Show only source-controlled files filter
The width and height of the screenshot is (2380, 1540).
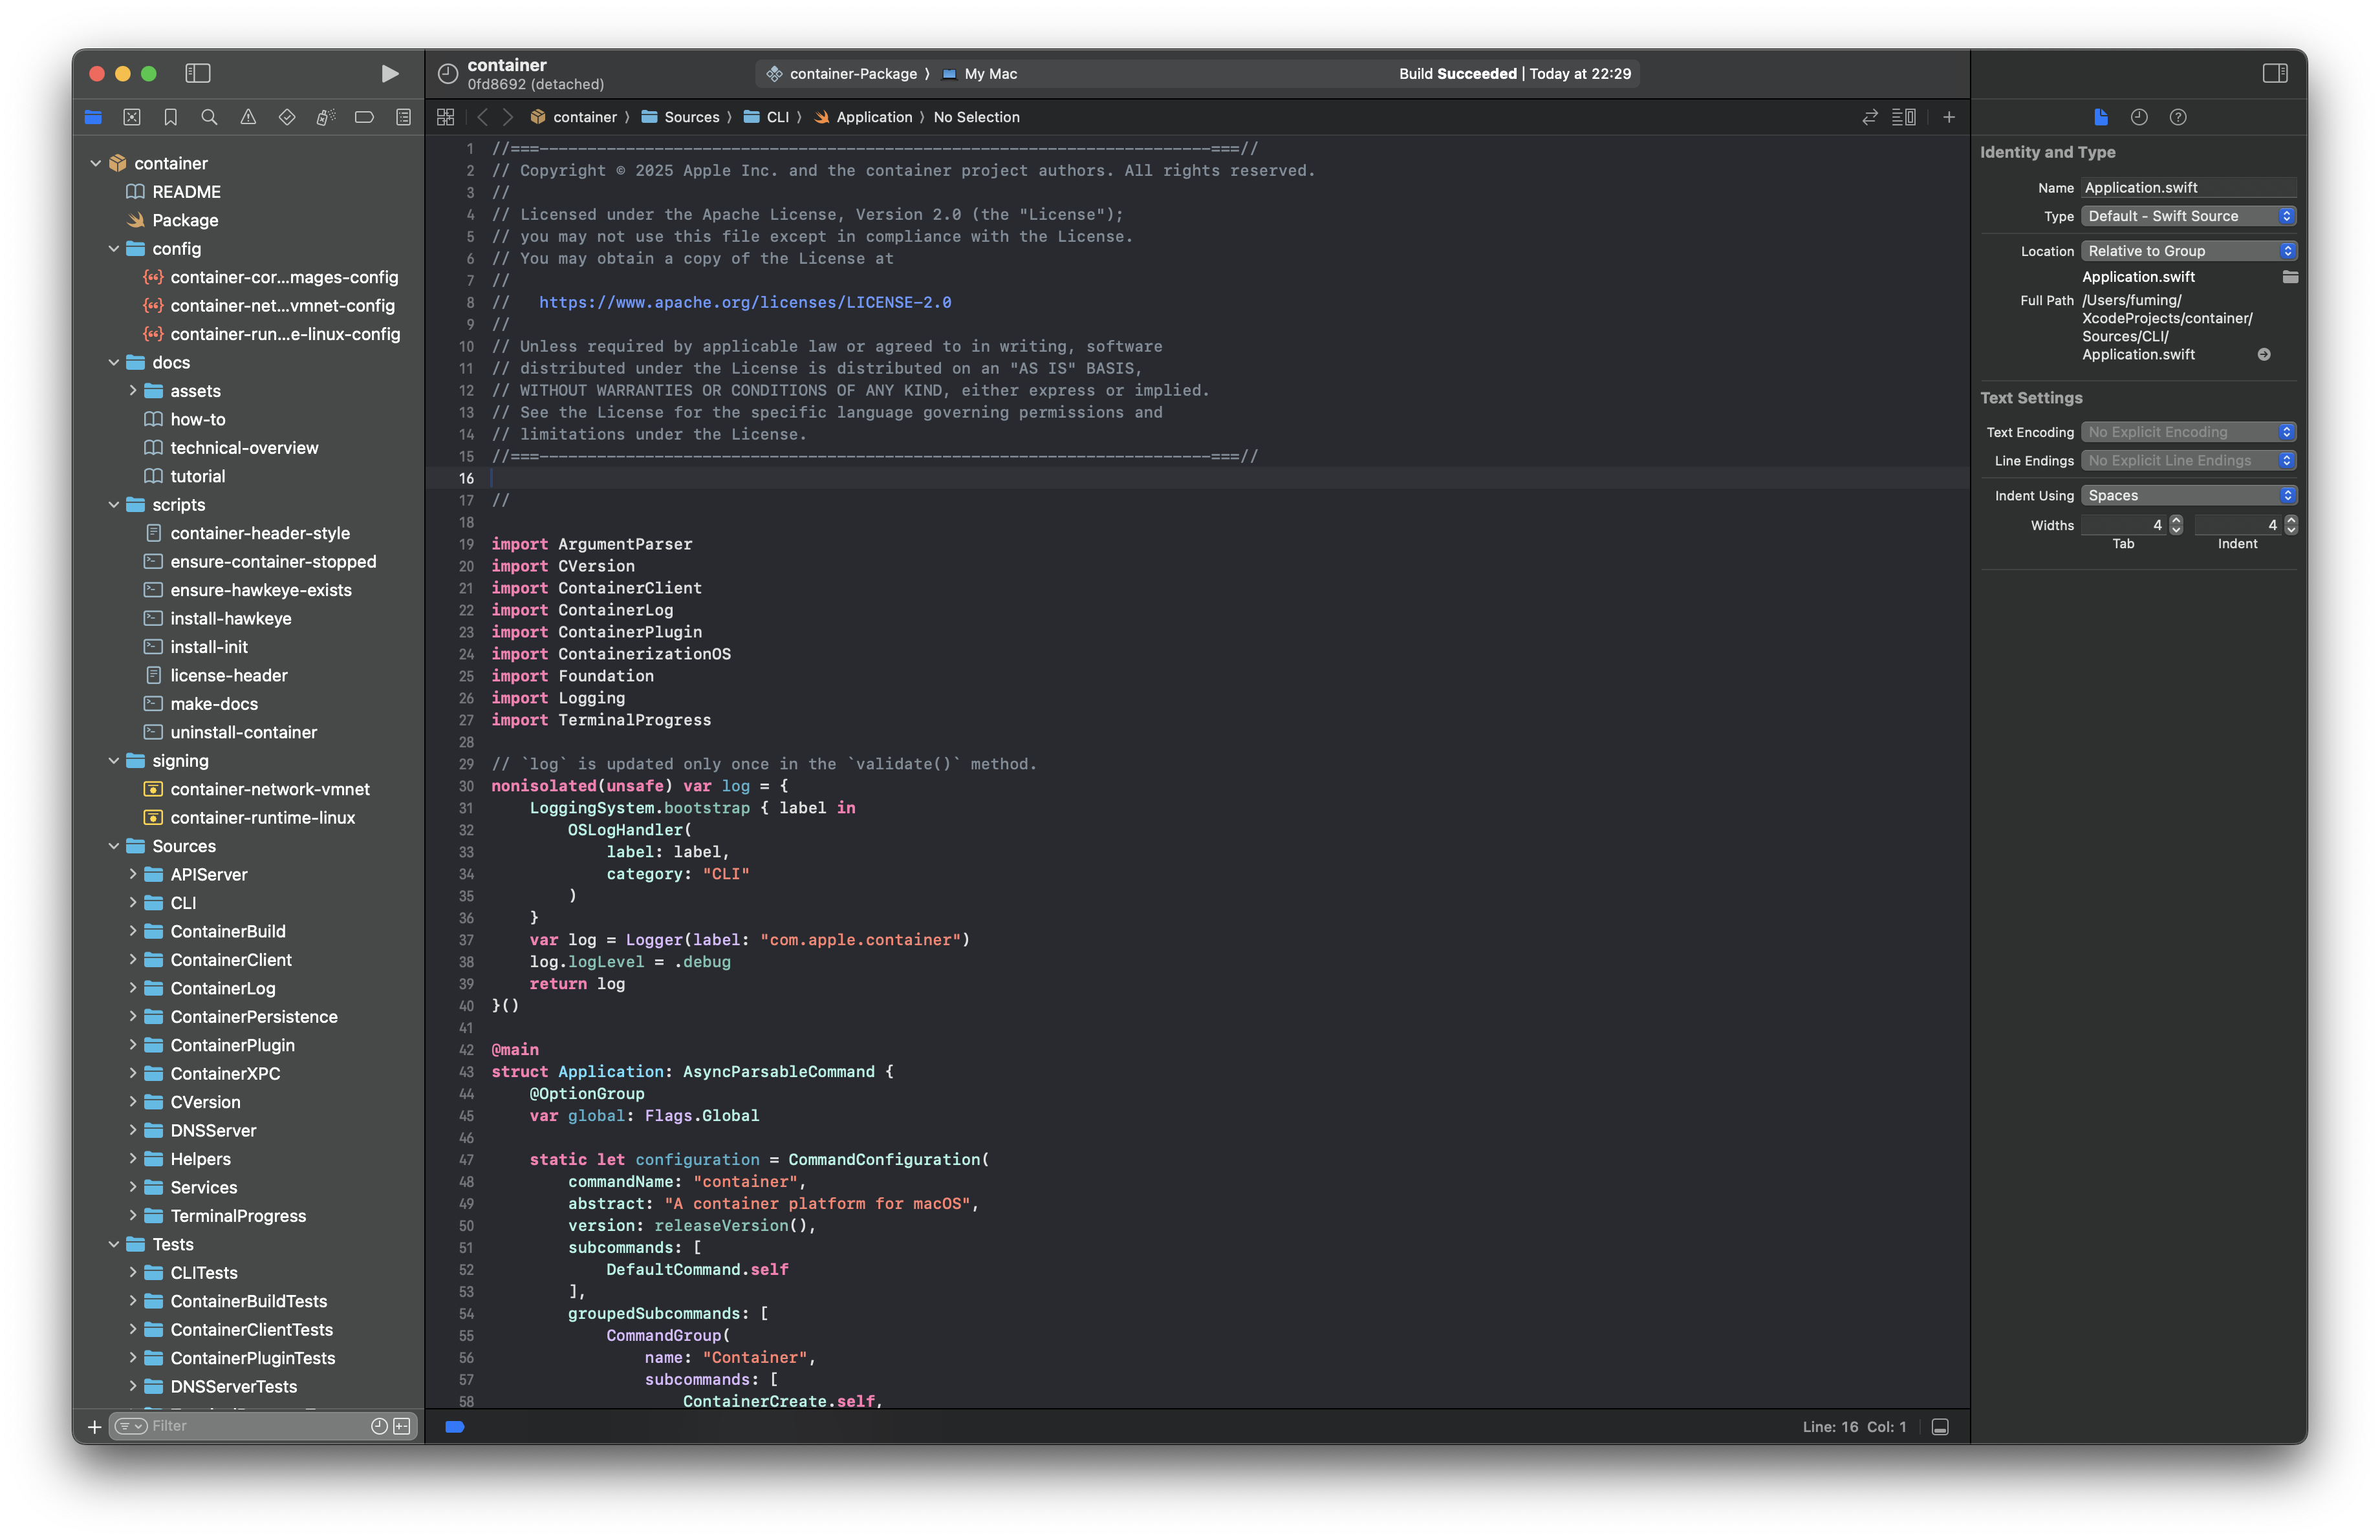tap(402, 1426)
